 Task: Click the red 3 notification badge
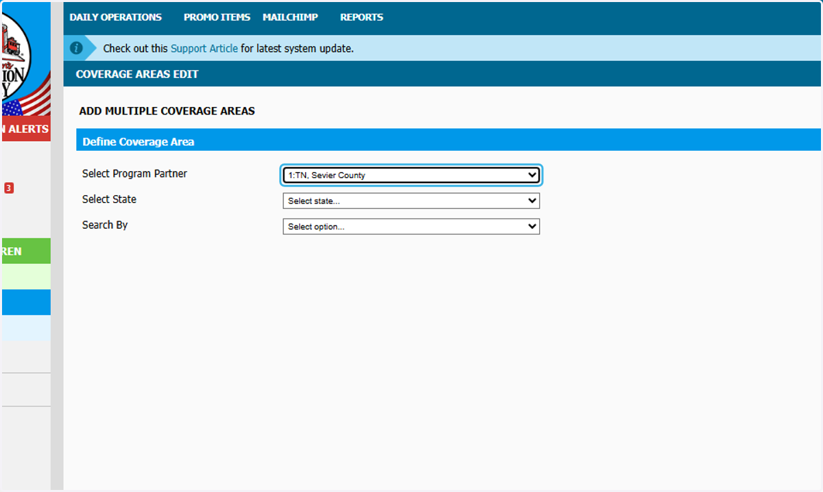pyautogui.click(x=9, y=188)
